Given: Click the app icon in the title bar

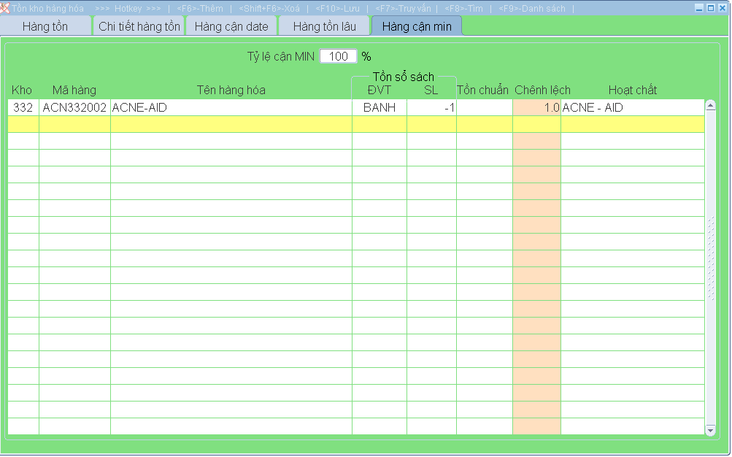Looking at the screenshot, I should (5, 8).
